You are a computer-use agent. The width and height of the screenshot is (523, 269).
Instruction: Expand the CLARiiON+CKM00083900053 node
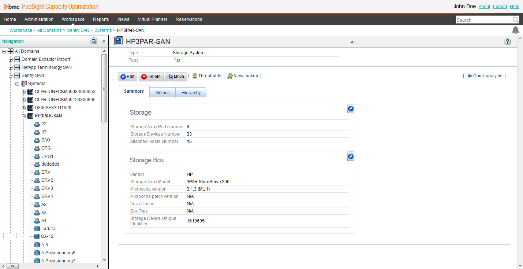click(x=24, y=92)
